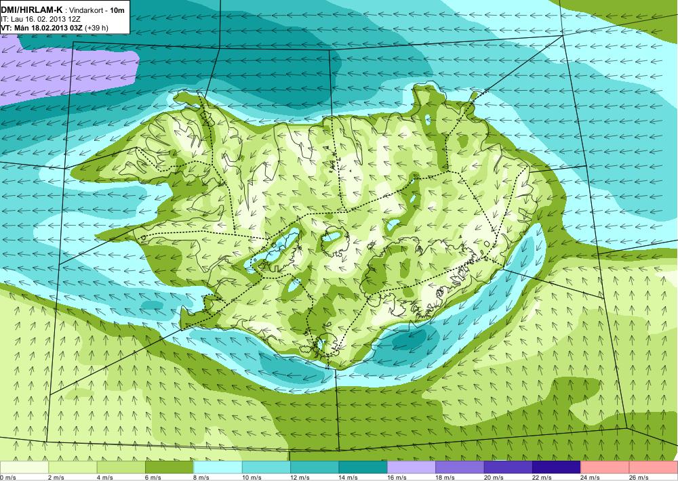Click the '6 m/s' legend label

pyautogui.click(x=153, y=478)
